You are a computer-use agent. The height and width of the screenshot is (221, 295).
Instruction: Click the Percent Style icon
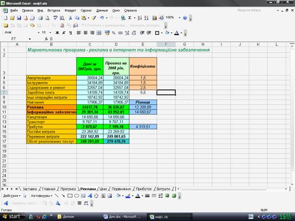(114, 33)
